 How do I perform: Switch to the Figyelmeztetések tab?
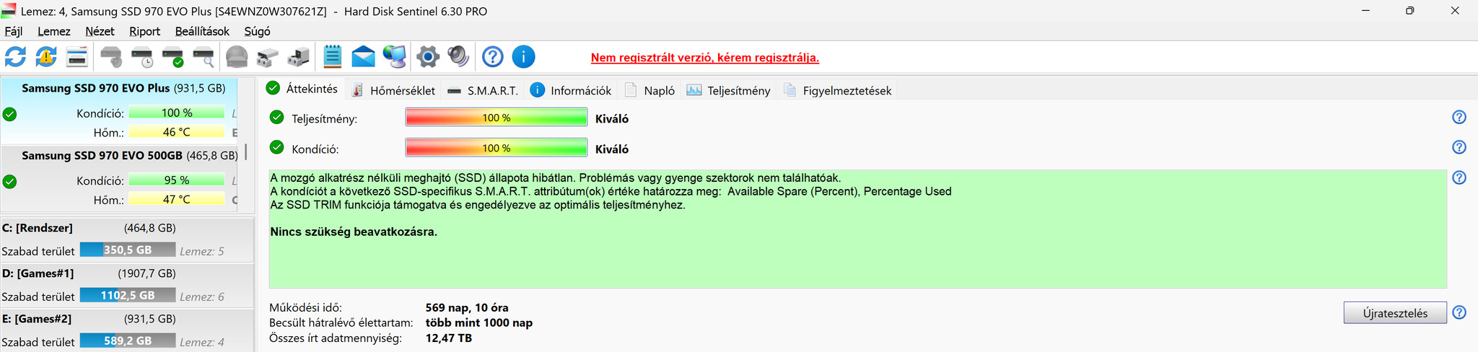(838, 90)
